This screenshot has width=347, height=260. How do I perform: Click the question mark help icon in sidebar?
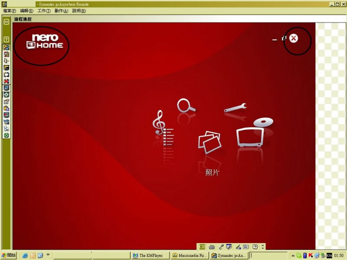(x=7, y=39)
